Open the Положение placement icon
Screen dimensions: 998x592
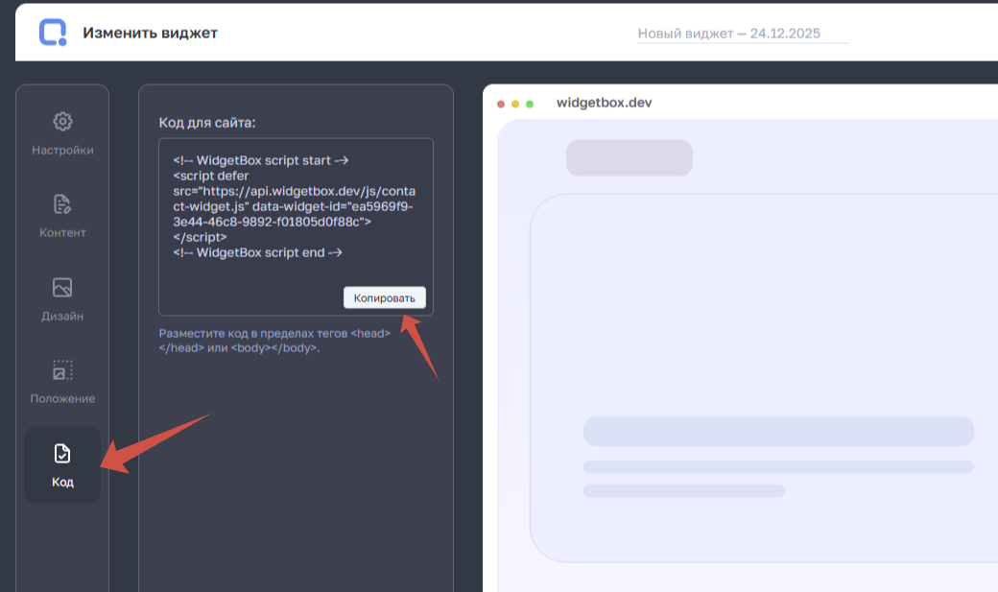point(62,370)
